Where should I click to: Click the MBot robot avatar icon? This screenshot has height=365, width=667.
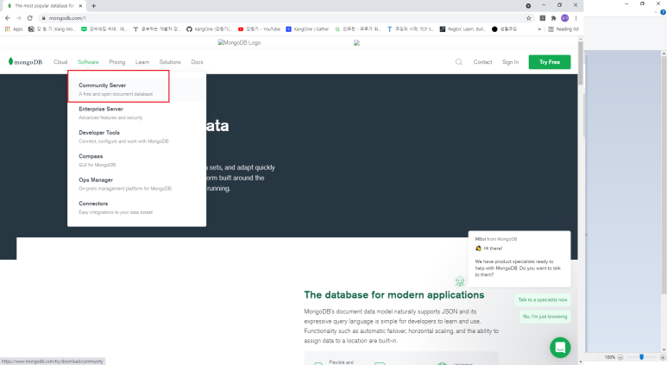pos(460,281)
